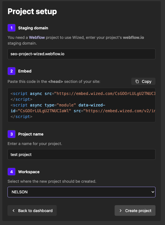Click 'Enter a name for your project.' text
Viewport: 165px width, 225px height.
coord(35,144)
